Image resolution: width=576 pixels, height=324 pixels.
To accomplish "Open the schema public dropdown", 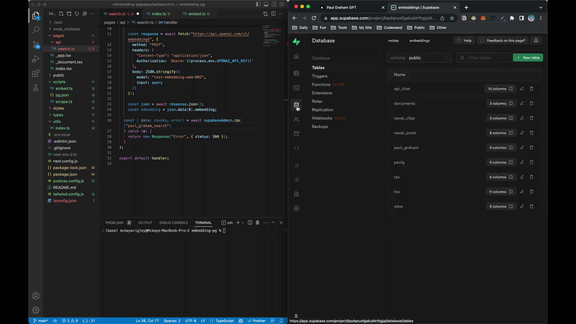I will [x=419, y=58].
